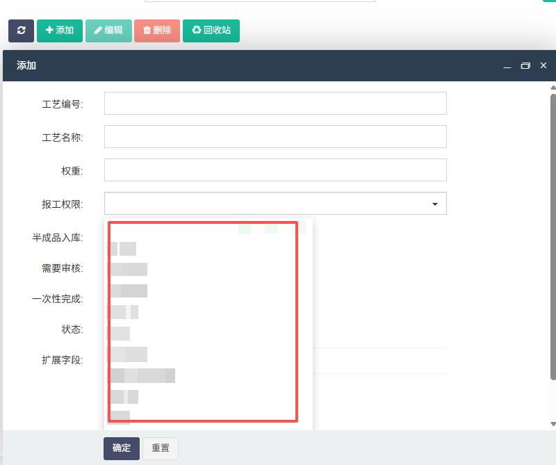
Task: Open the 回收站 recycle bin
Action: (211, 31)
